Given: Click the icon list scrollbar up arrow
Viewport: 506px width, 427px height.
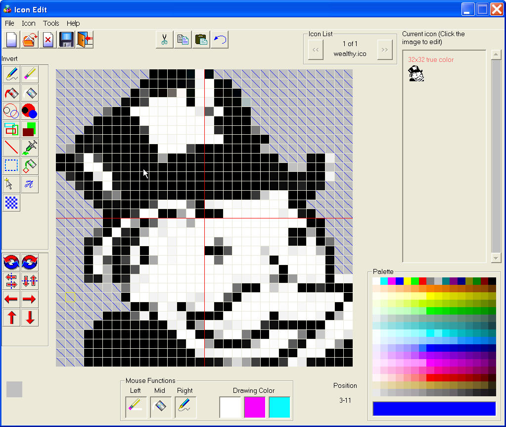Looking at the screenshot, I should [496, 54].
